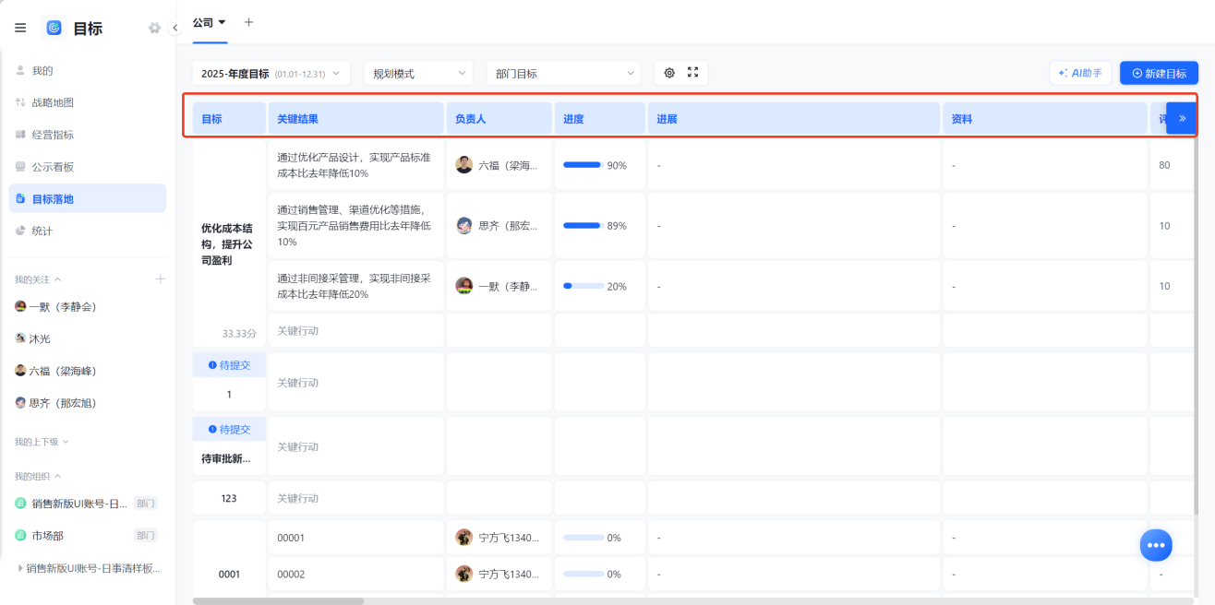The height and width of the screenshot is (605, 1215).
Task: Click the 89% progress bar
Action: 583,225
